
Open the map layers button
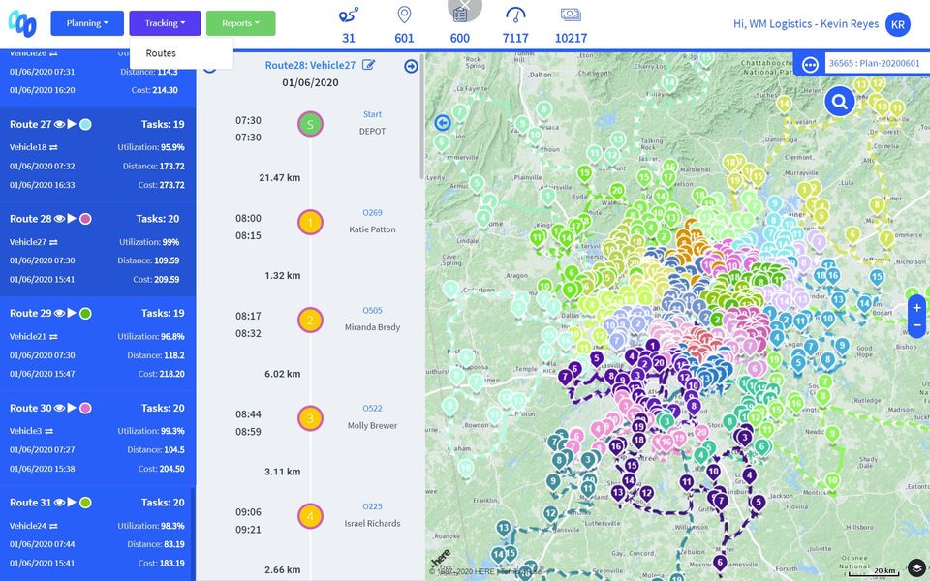[917, 567]
